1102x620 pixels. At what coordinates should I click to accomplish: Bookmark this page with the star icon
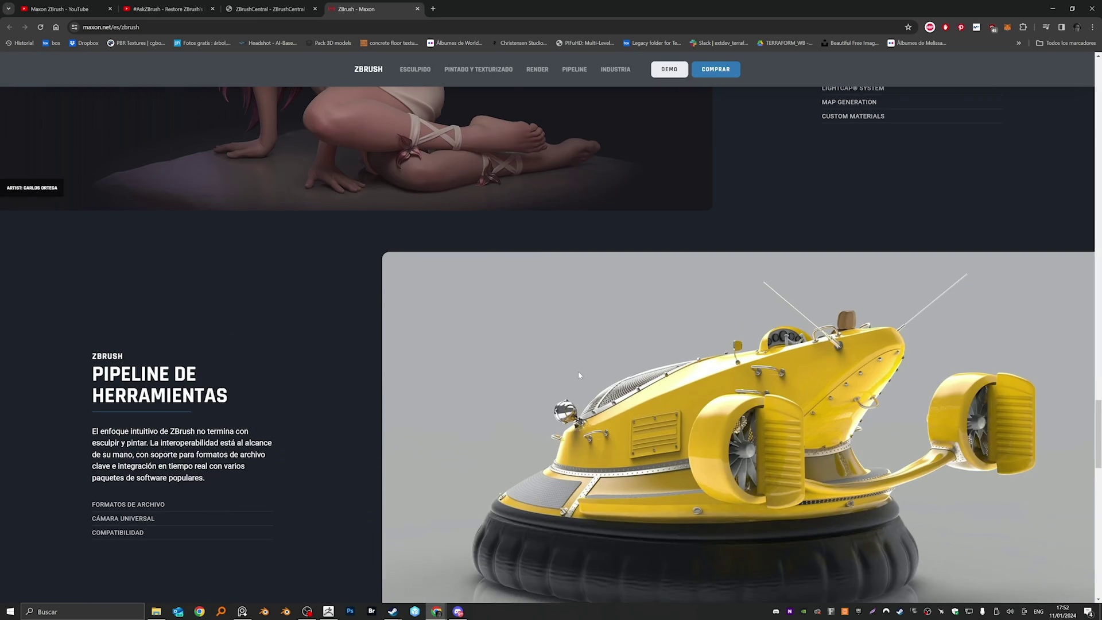pyautogui.click(x=908, y=27)
